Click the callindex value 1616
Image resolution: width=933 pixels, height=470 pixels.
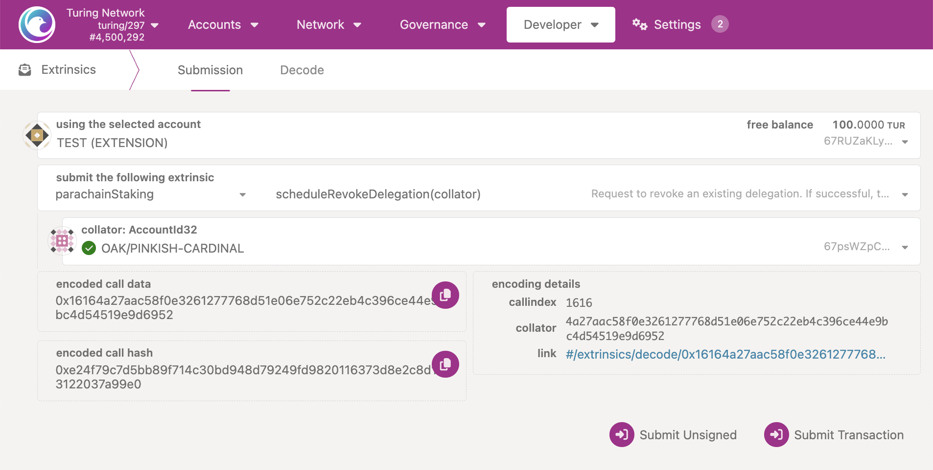coord(579,303)
